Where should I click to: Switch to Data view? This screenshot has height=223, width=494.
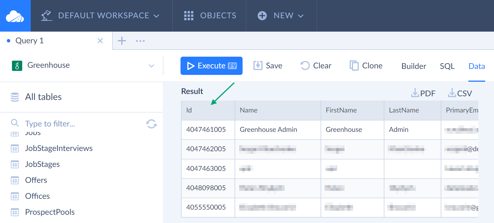[x=477, y=66]
